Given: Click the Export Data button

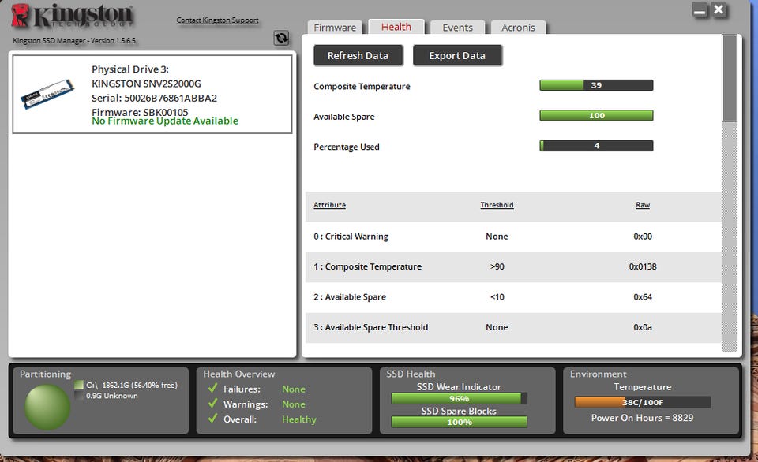Looking at the screenshot, I should pos(457,55).
